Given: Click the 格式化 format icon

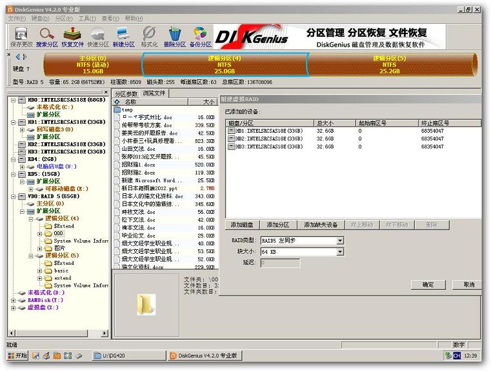Looking at the screenshot, I should point(150,37).
